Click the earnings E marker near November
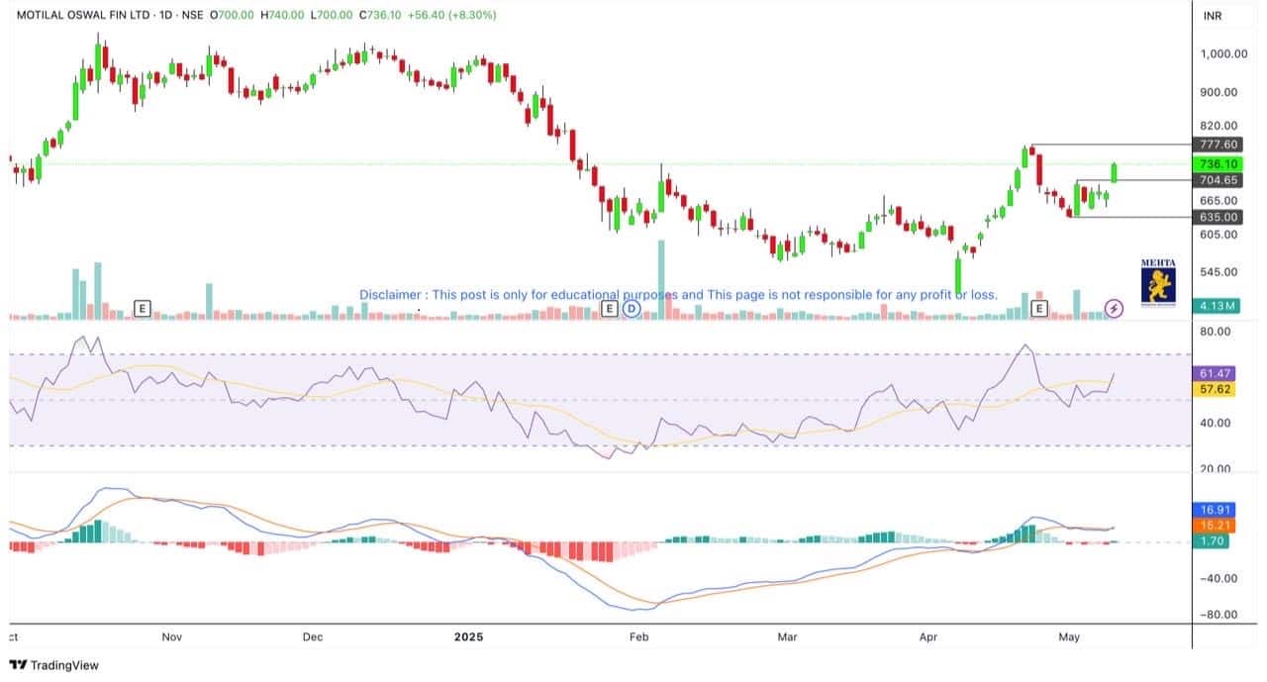 point(142,309)
